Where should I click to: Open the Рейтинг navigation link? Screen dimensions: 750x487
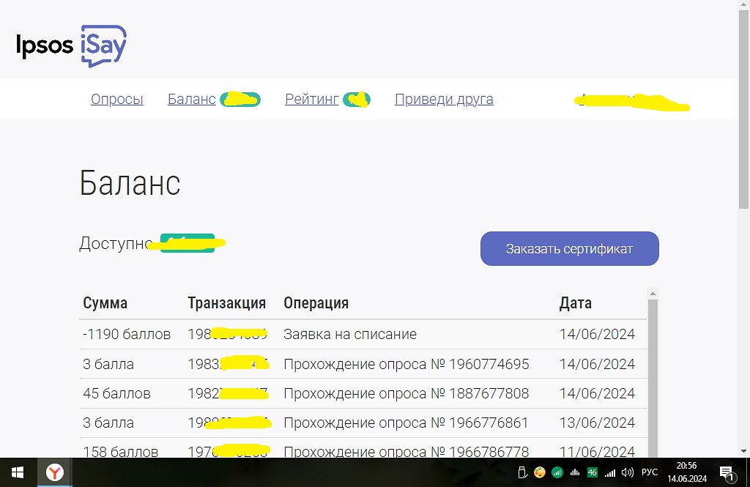pos(311,100)
